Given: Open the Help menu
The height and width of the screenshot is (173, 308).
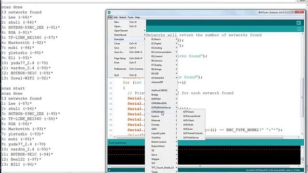Looking at the screenshot, I should point(138,17).
